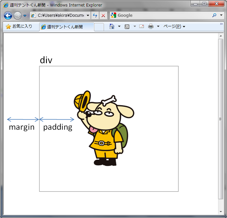Click the Read mail icon
This screenshot has height=218, width=227.
click(x=141, y=26)
